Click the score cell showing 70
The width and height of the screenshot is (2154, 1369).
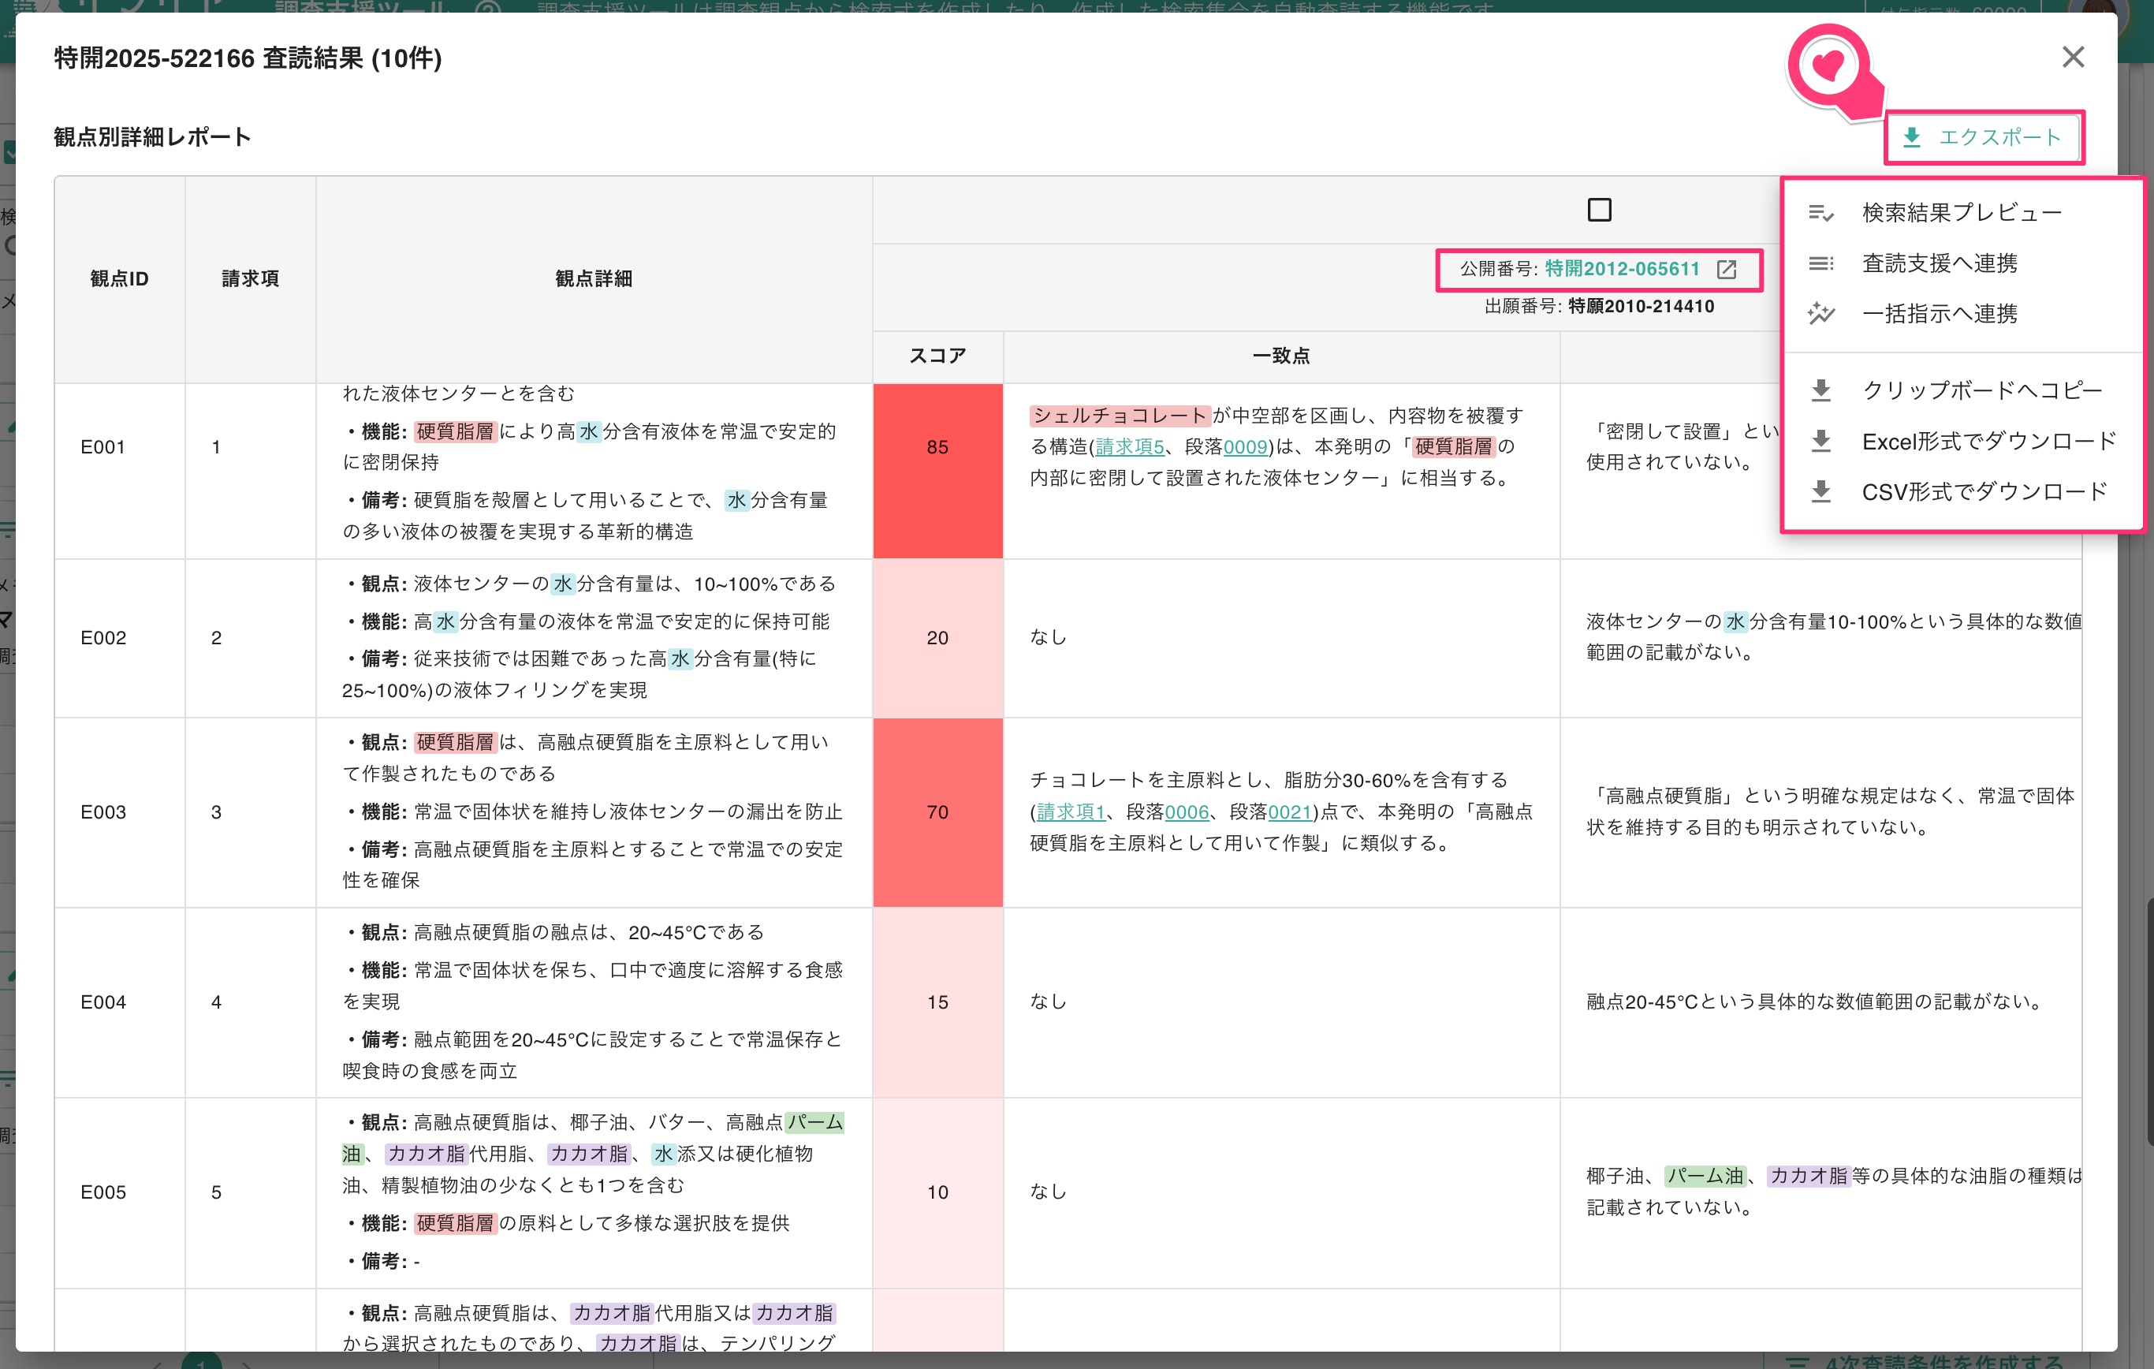tap(937, 811)
